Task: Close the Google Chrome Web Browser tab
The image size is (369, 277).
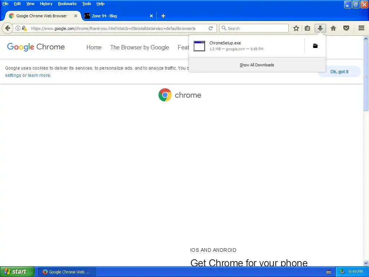Action: (76, 16)
